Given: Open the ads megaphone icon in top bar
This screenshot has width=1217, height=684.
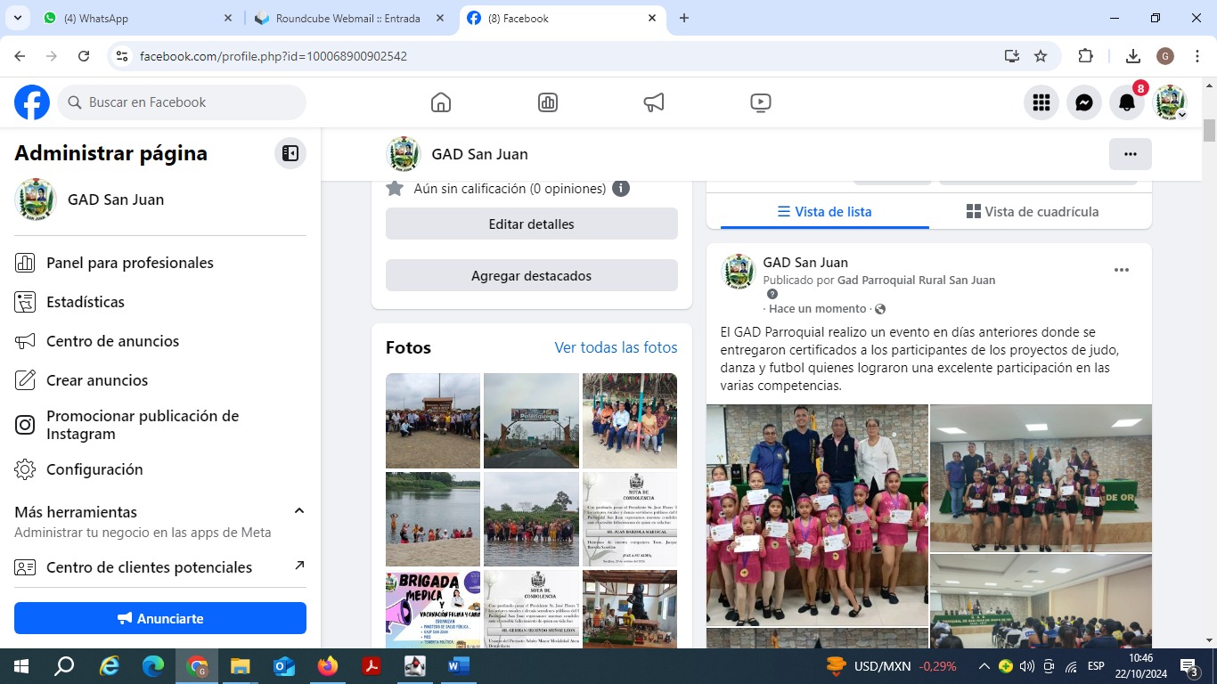Looking at the screenshot, I should pyautogui.click(x=654, y=102).
